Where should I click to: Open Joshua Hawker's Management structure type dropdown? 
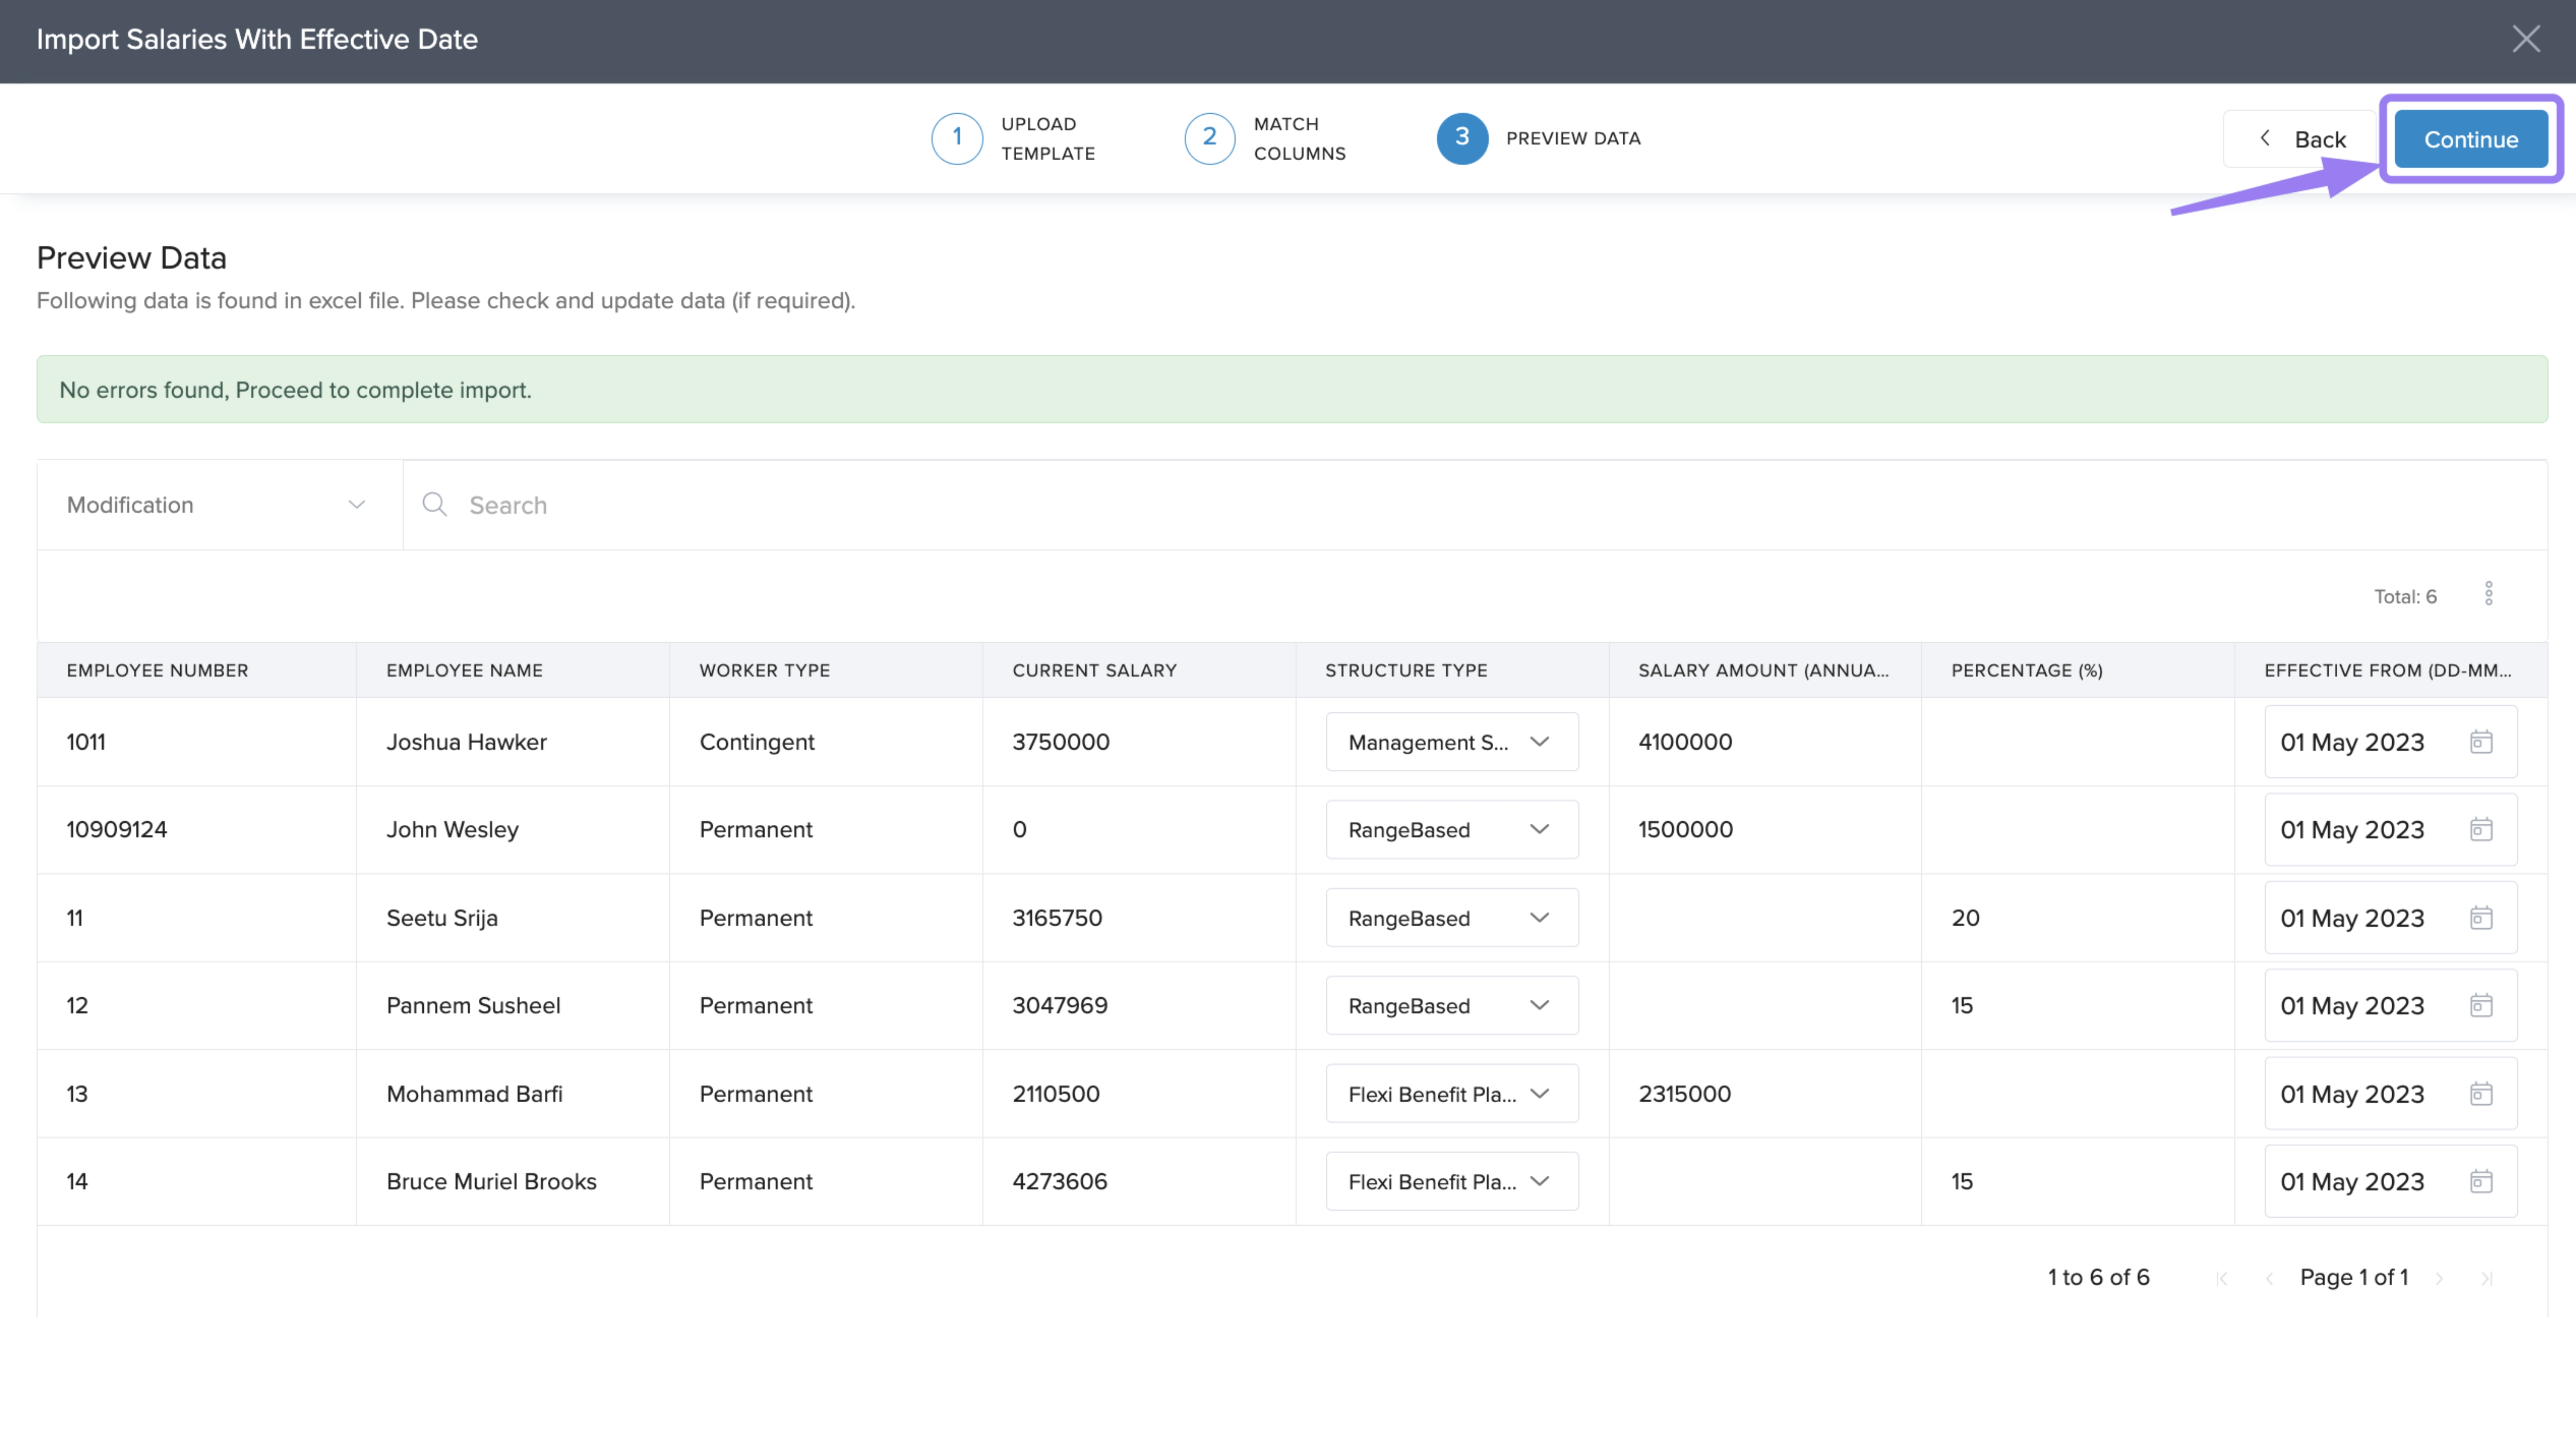click(x=1451, y=742)
